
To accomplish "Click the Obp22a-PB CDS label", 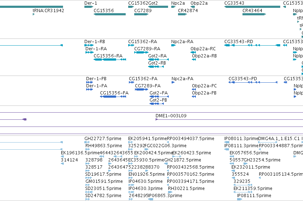I will [204, 93].
